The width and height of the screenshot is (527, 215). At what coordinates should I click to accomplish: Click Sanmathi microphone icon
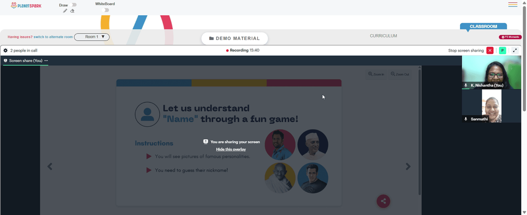465,119
